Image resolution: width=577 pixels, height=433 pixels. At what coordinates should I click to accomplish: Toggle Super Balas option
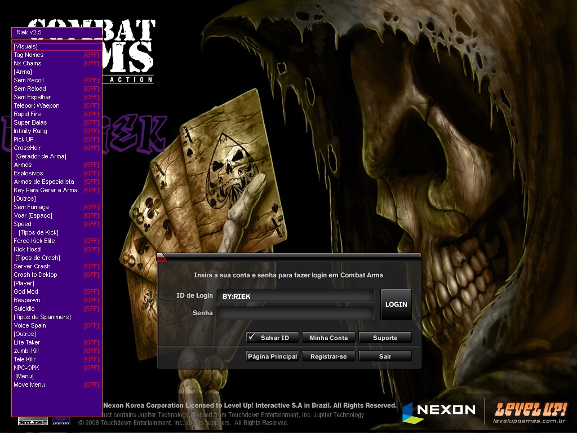click(57, 122)
